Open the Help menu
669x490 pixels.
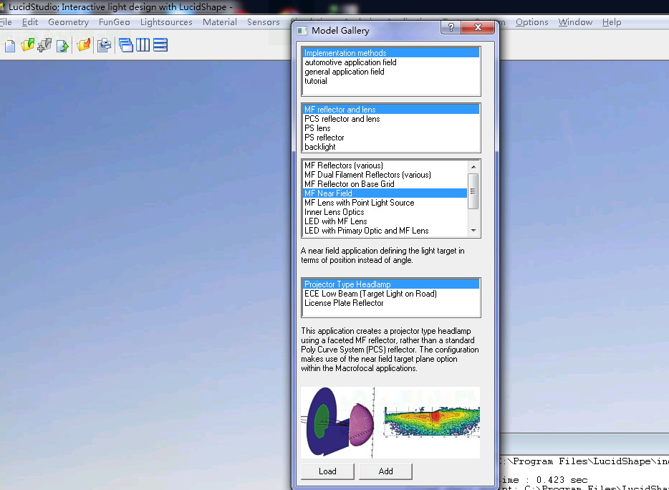click(x=612, y=22)
